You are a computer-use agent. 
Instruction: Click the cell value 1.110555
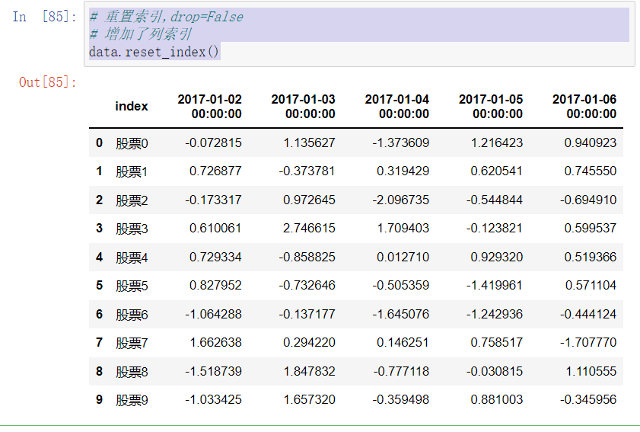(591, 372)
